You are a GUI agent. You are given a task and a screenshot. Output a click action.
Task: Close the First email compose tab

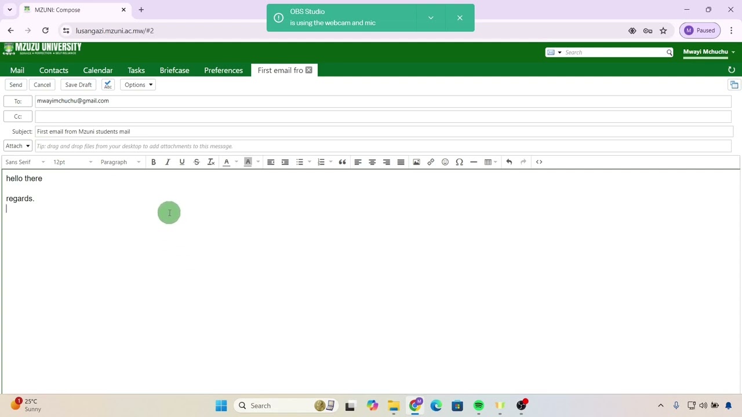(309, 70)
